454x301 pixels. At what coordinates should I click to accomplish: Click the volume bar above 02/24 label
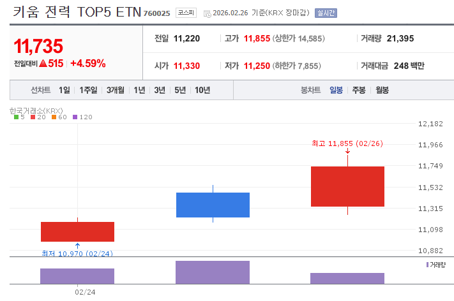tap(77, 276)
